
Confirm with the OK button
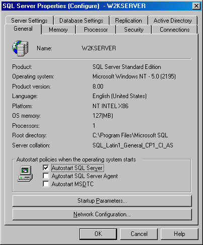pyautogui.click(x=98, y=234)
